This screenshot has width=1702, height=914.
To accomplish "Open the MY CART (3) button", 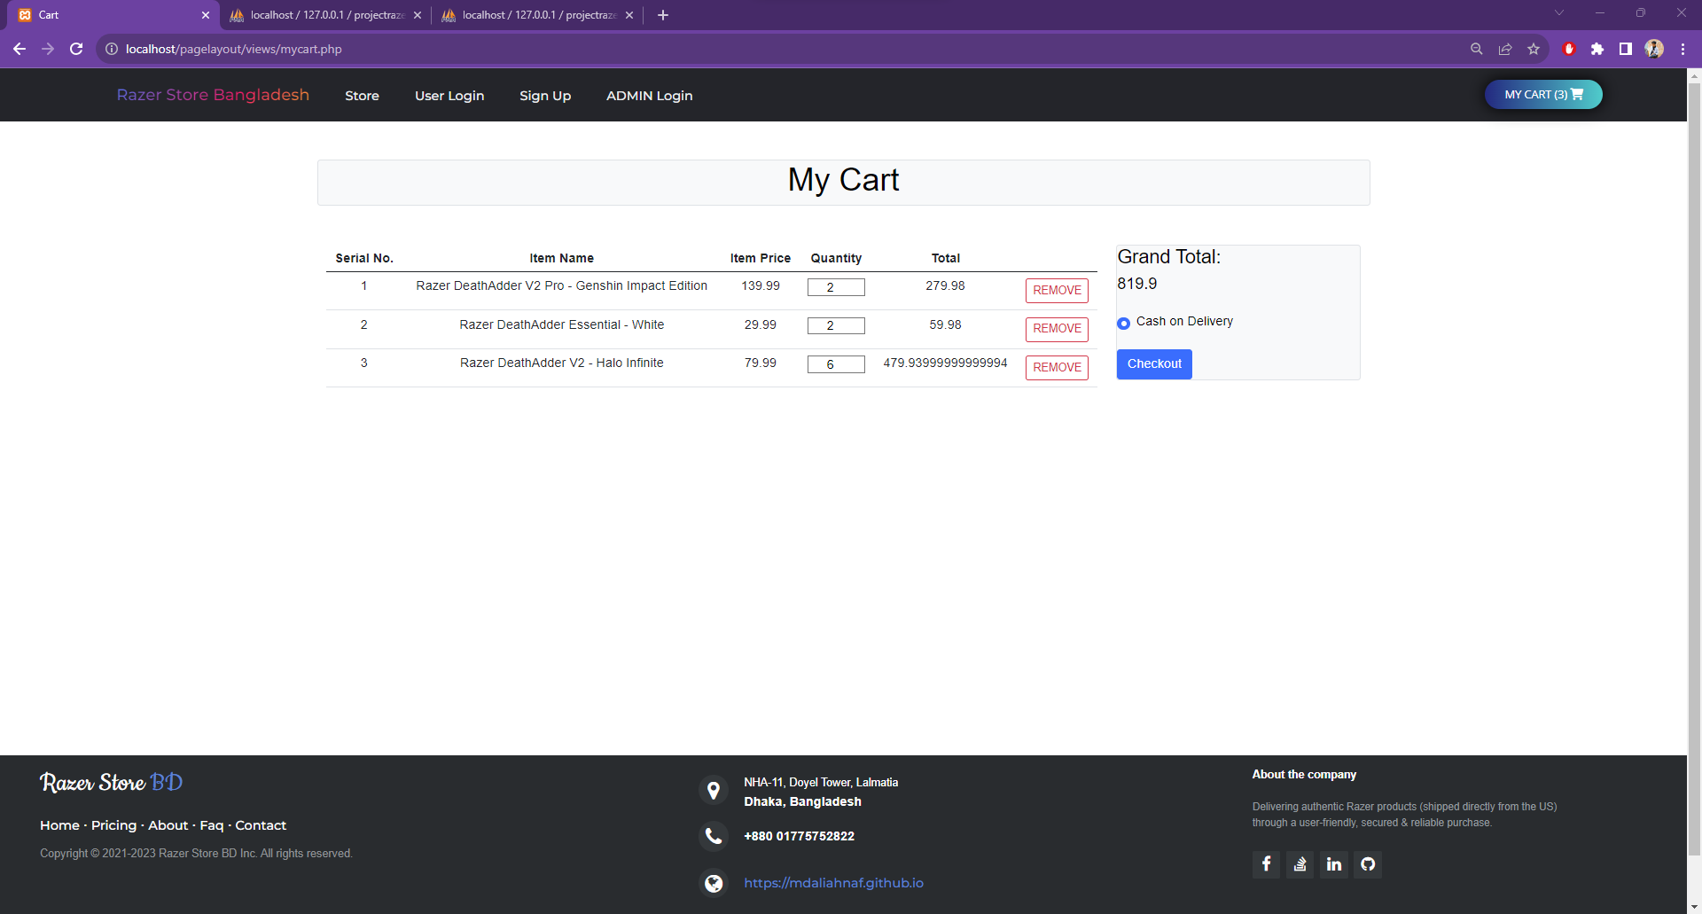I will point(1543,94).
